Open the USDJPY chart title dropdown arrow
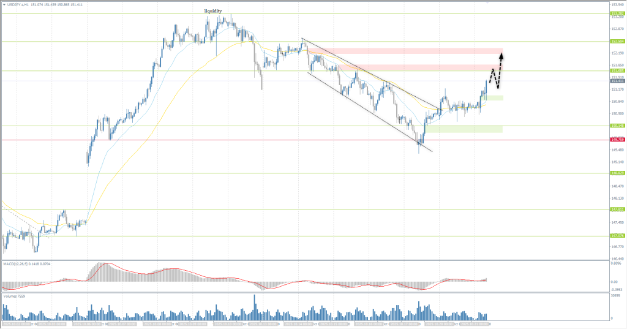The height and width of the screenshot is (329, 627). point(3,3)
